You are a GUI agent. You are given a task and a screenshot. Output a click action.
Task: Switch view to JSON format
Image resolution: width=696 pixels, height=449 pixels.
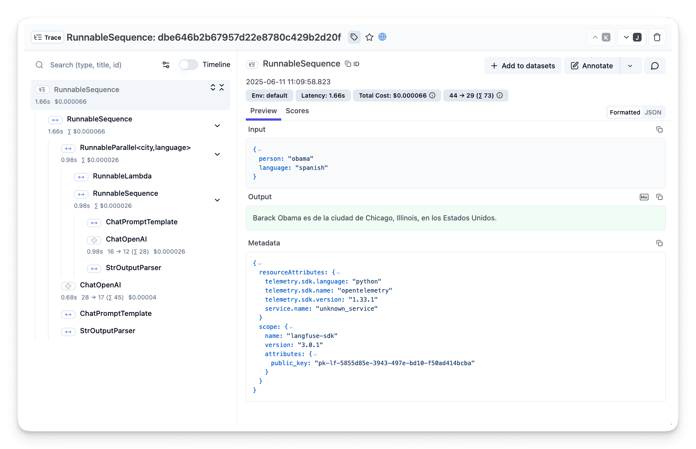pos(653,112)
